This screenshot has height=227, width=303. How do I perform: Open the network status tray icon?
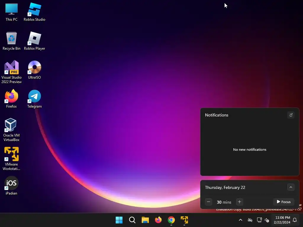pos(259,220)
